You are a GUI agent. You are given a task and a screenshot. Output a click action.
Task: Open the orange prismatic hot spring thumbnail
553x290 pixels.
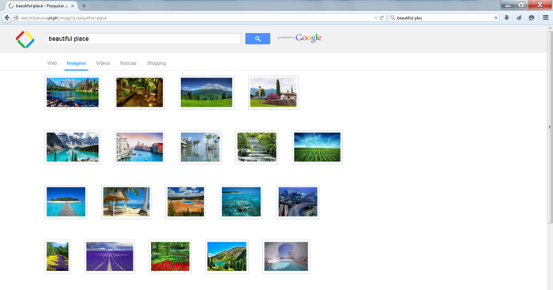click(186, 201)
